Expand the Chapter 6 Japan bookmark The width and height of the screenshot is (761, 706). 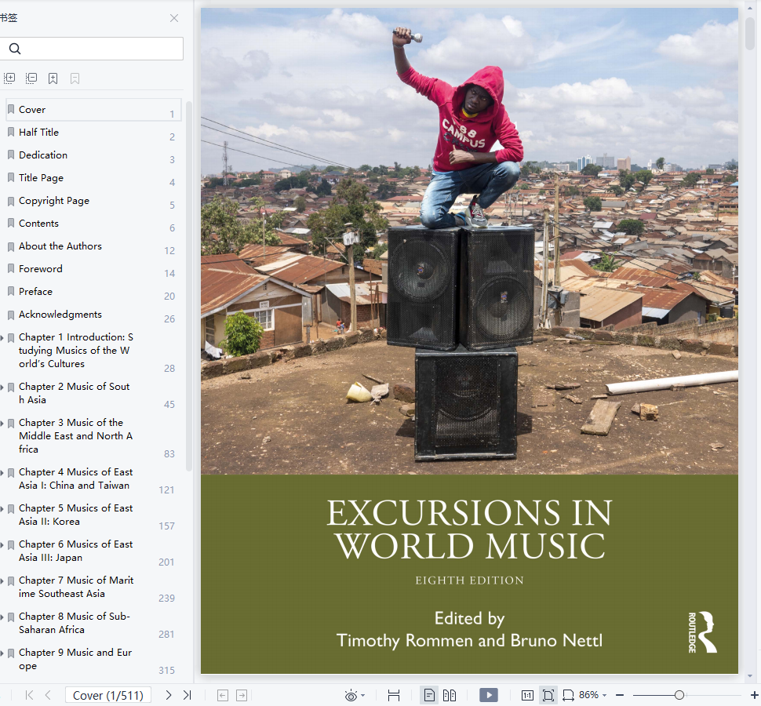[x=2, y=545]
